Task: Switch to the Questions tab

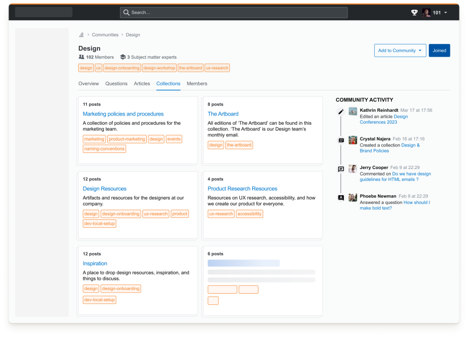Action: [116, 83]
